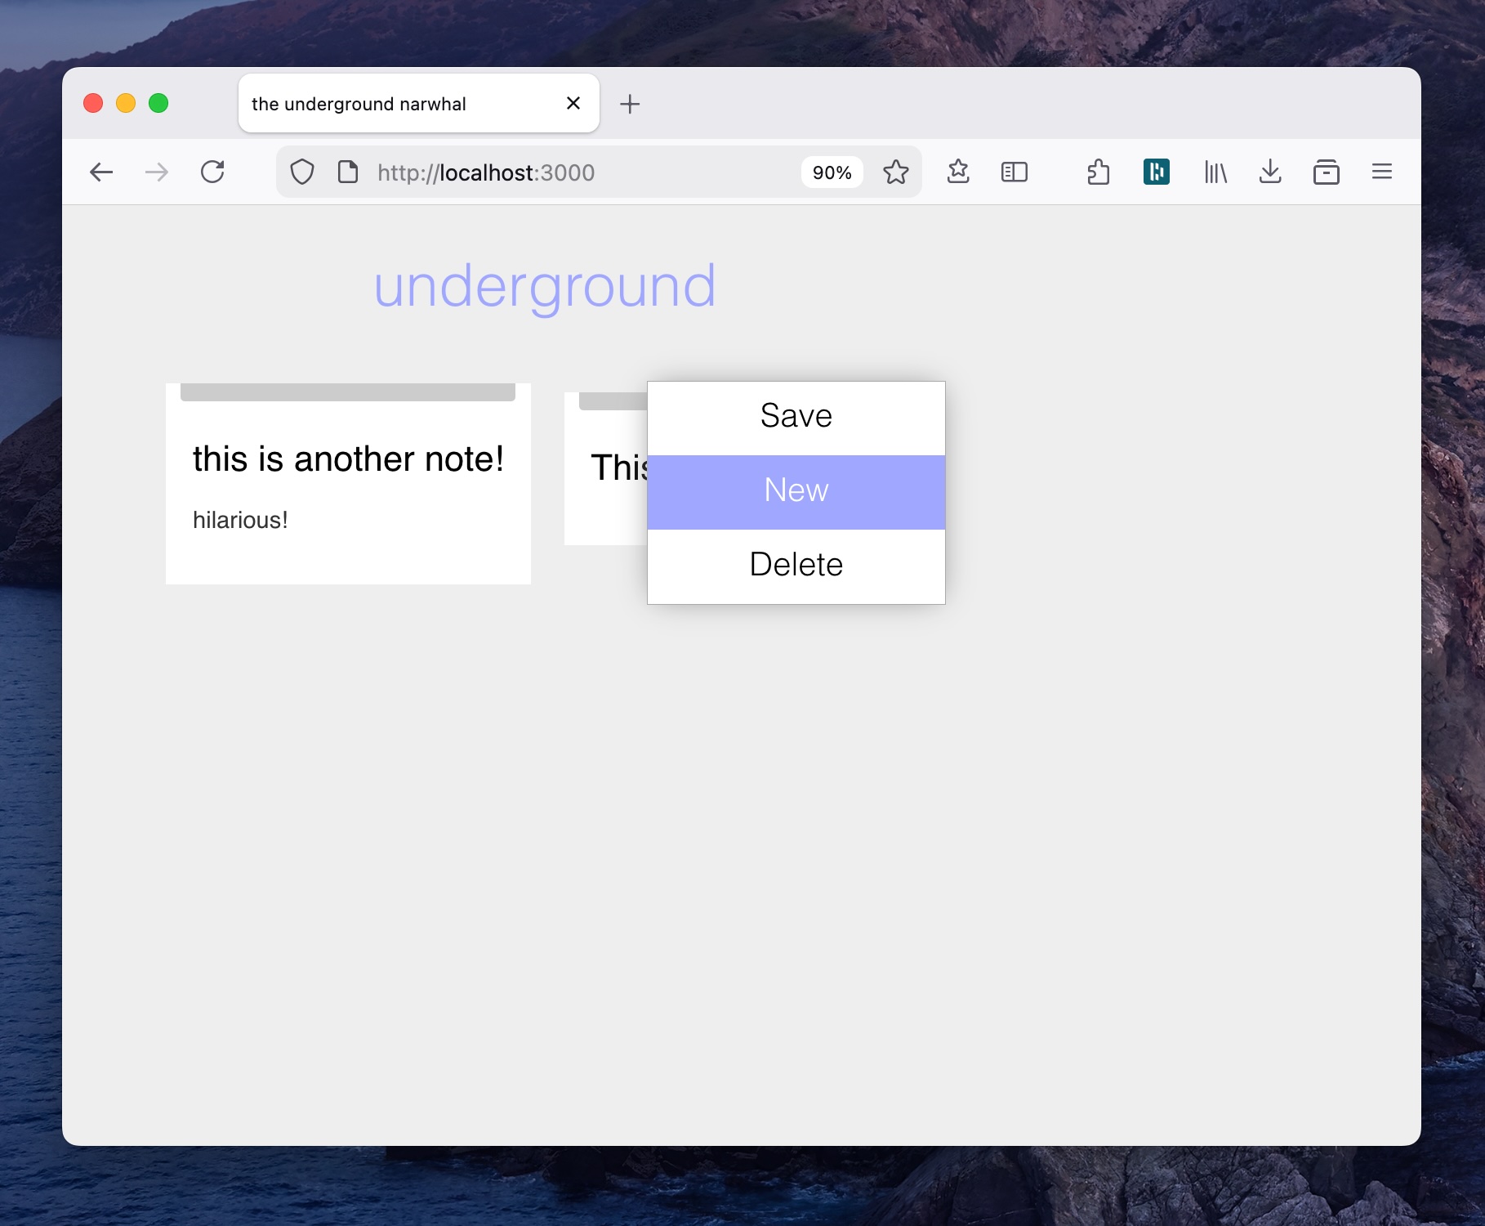
Task: Reload the current page
Action: [x=212, y=172]
